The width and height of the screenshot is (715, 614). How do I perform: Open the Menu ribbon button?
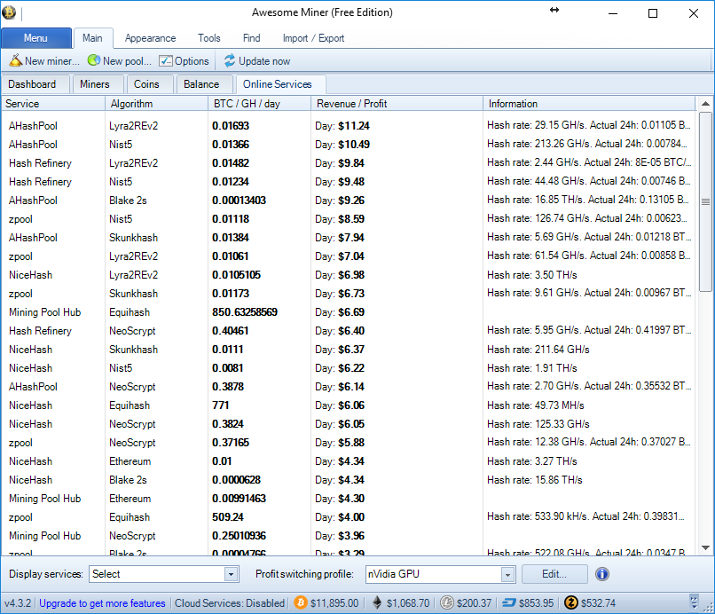[36, 38]
